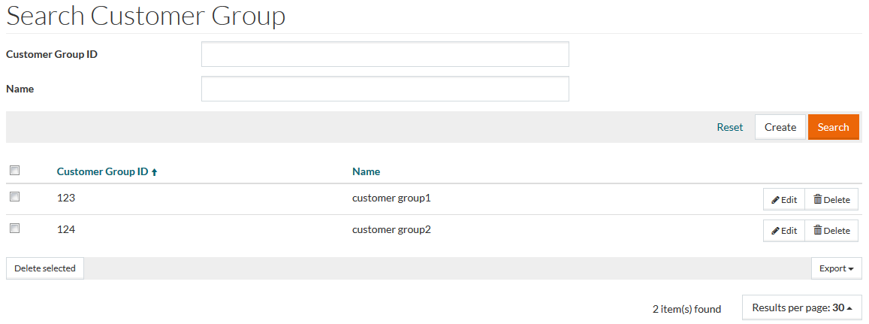Click the Reset link
869x324 pixels.
click(729, 127)
